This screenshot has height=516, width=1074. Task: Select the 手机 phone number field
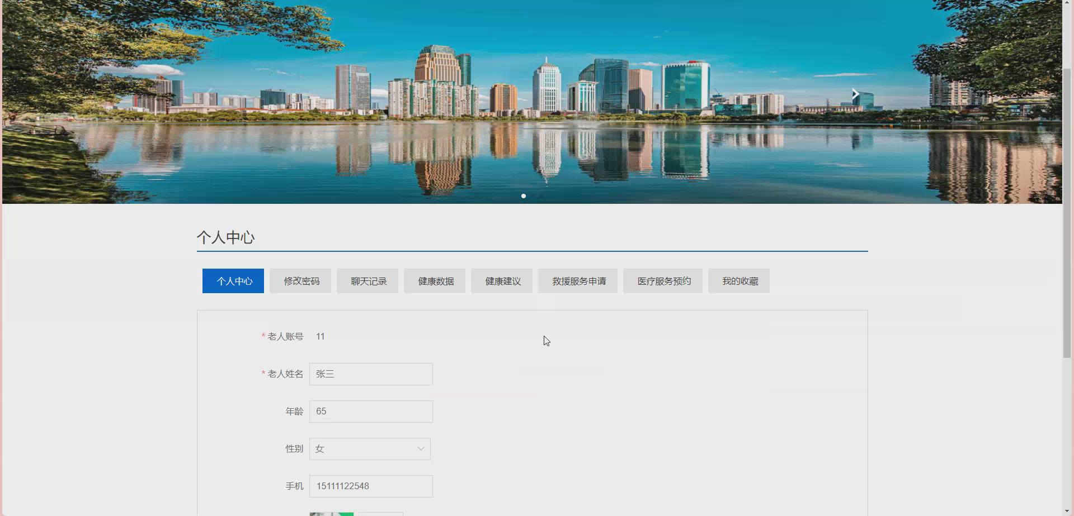371,486
